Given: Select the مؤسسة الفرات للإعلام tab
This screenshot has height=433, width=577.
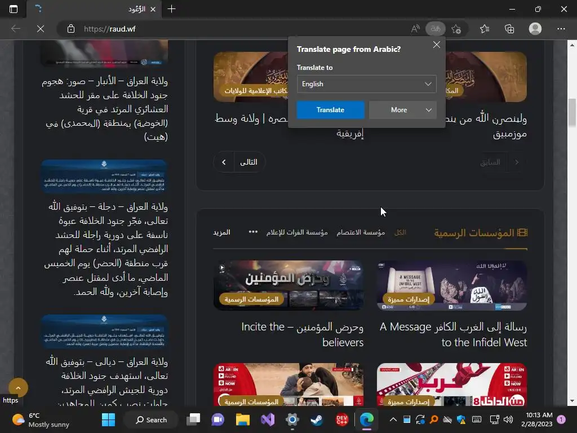Looking at the screenshot, I should click(x=297, y=232).
